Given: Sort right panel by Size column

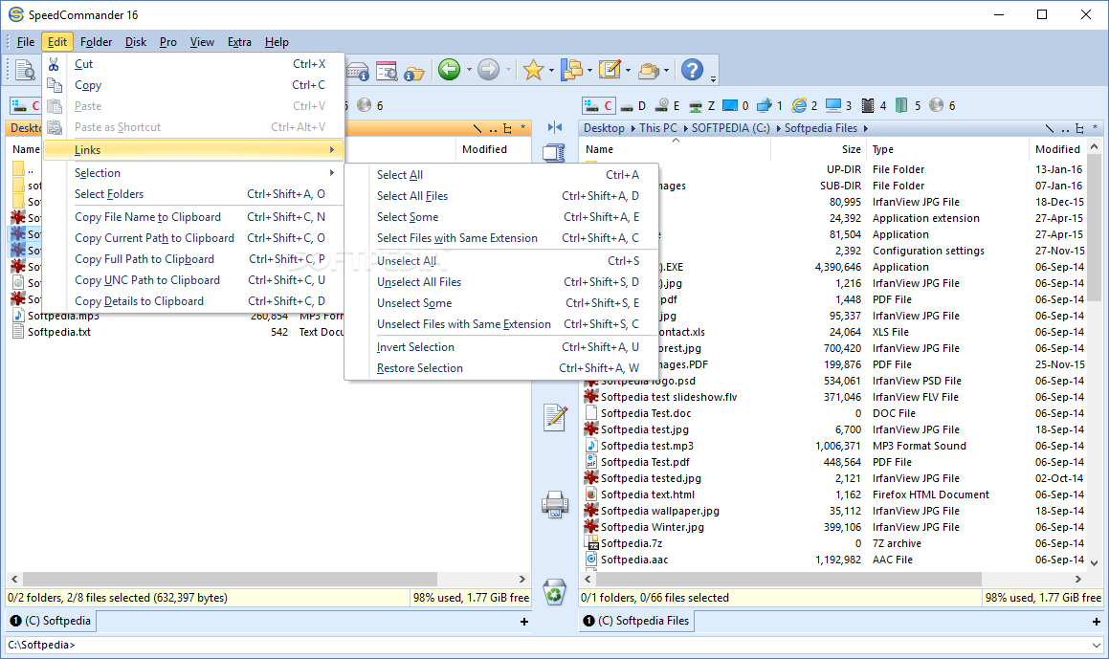Looking at the screenshot, I should pyautogui.click(x=817, y=149).
